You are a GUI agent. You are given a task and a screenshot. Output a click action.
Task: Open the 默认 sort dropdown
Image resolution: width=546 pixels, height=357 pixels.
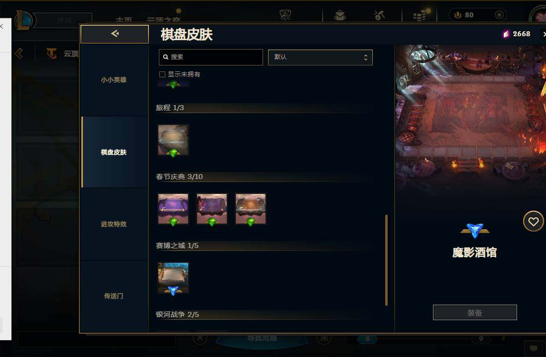(320, 58)
